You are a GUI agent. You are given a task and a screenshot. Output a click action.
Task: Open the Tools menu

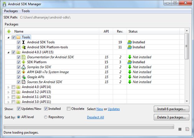pyautogui.click(x=26, y=11)
